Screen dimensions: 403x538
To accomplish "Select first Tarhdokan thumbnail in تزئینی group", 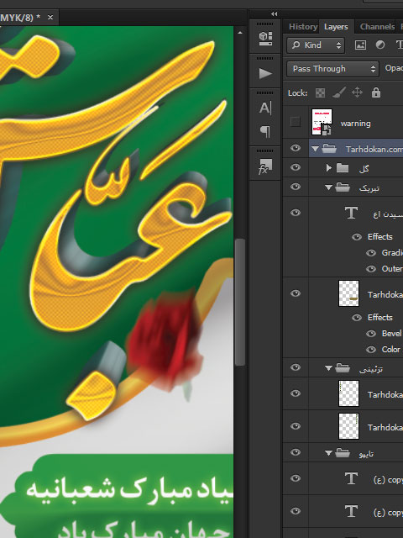I will (x=349, y=393).
